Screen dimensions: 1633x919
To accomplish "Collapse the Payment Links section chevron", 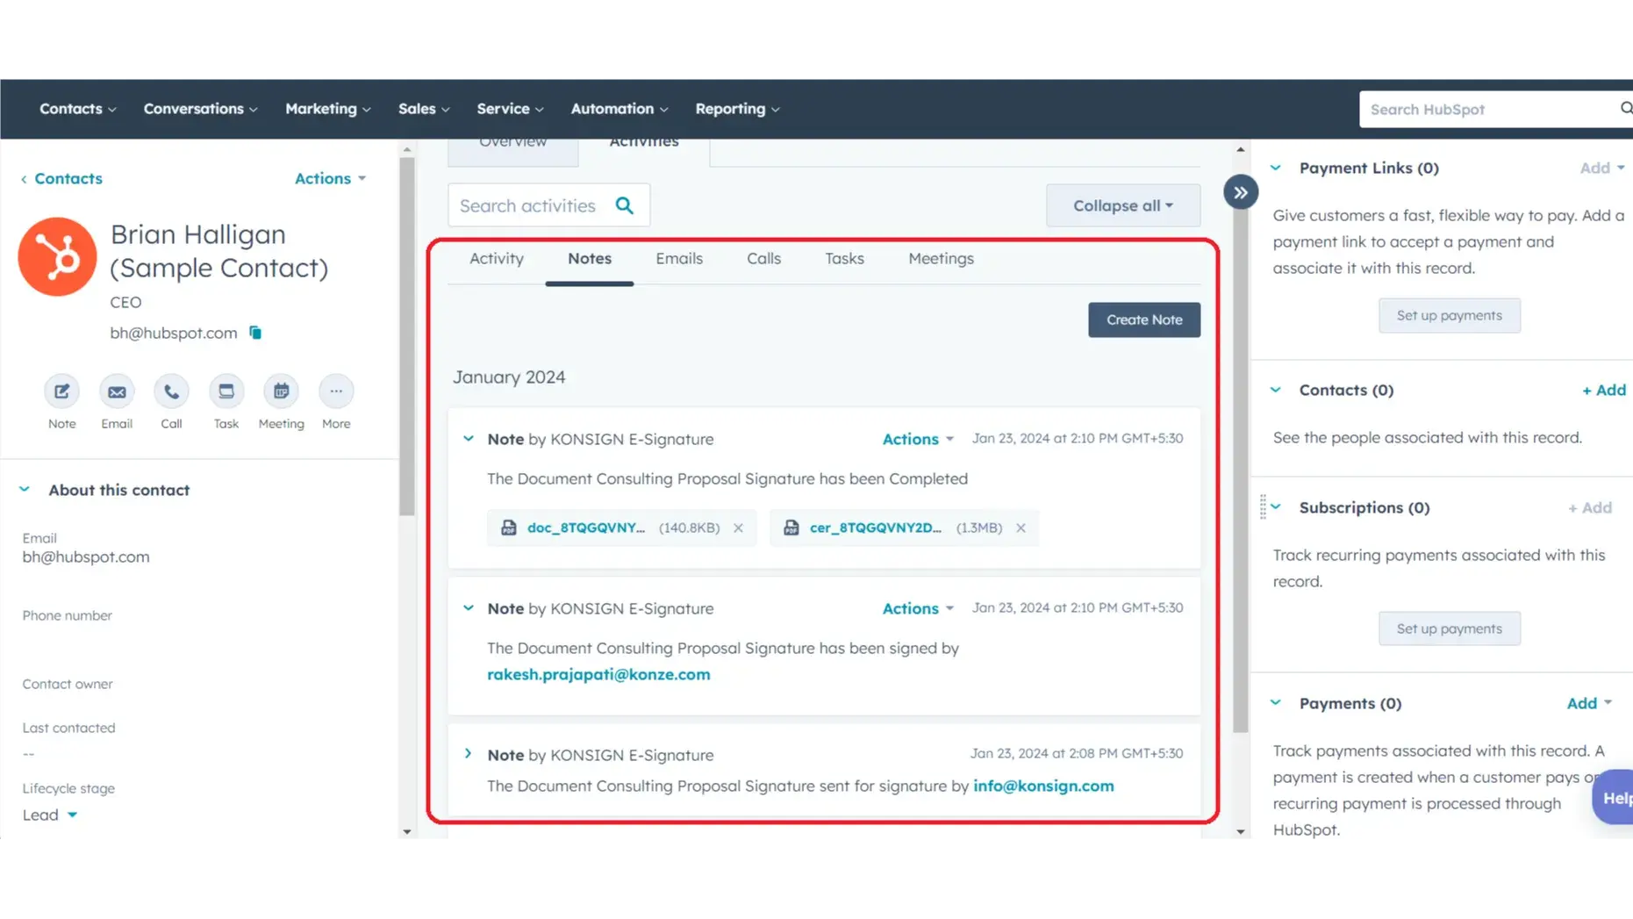I will point(1276,168).
